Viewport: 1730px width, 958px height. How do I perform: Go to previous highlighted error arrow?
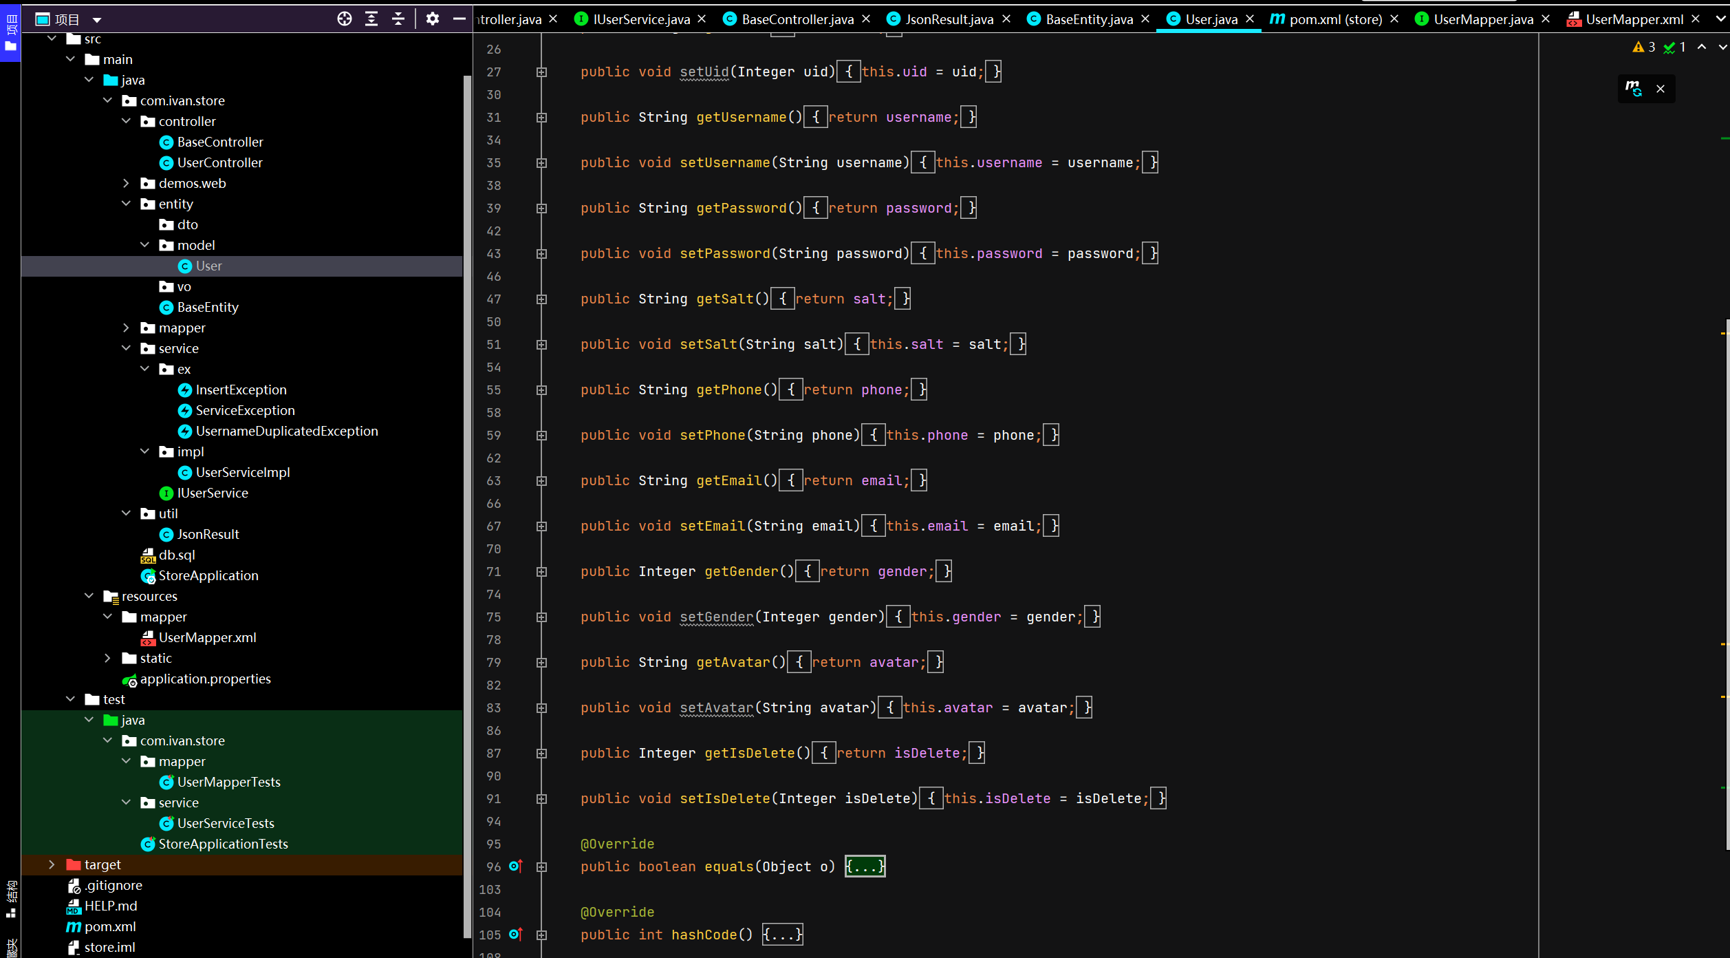[1702, 47]
